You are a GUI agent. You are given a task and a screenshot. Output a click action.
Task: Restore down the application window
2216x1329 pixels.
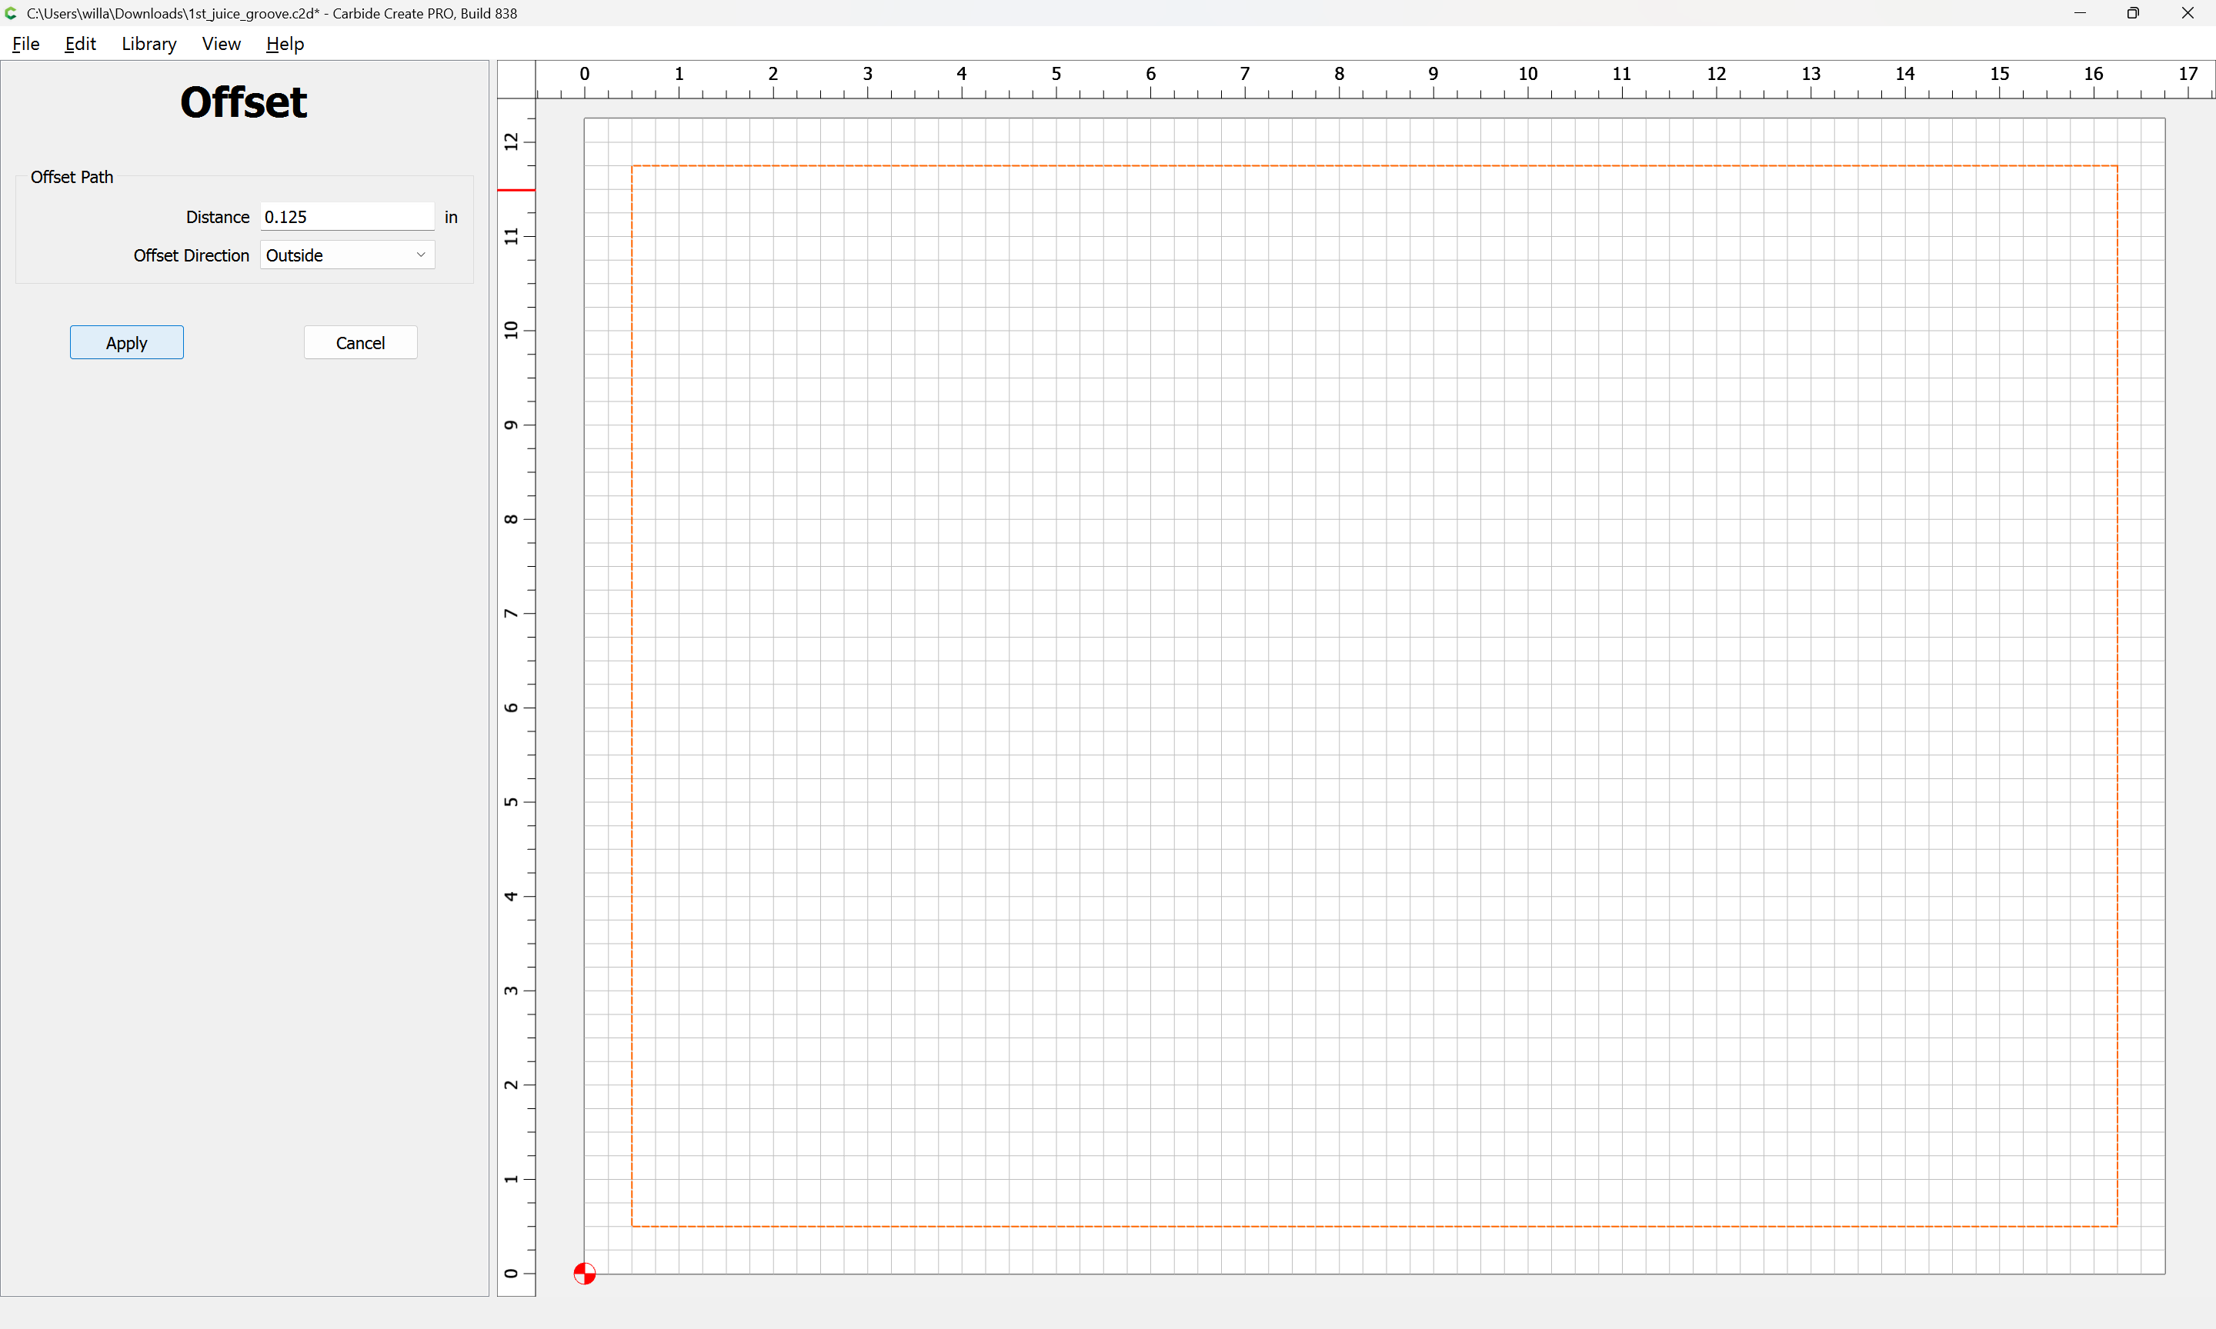point(2133,12)
